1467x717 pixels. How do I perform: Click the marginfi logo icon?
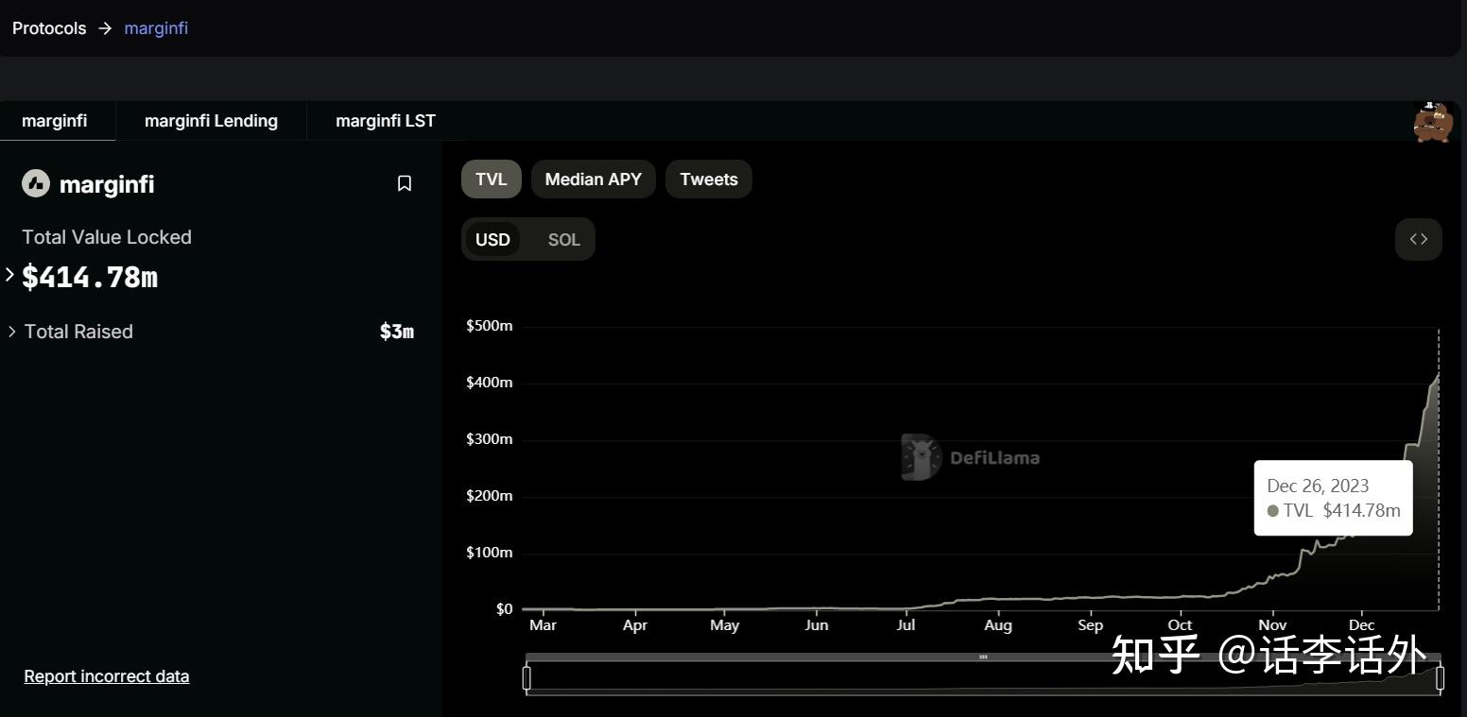point(36,183)
